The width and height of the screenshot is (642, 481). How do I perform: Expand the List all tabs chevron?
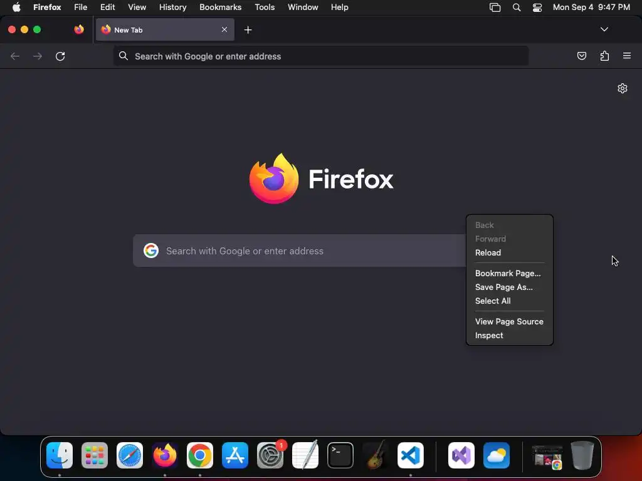point(604,29)
